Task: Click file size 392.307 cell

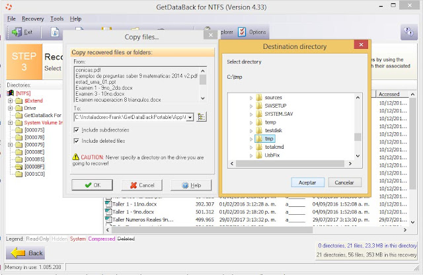Action: [204, 204]
